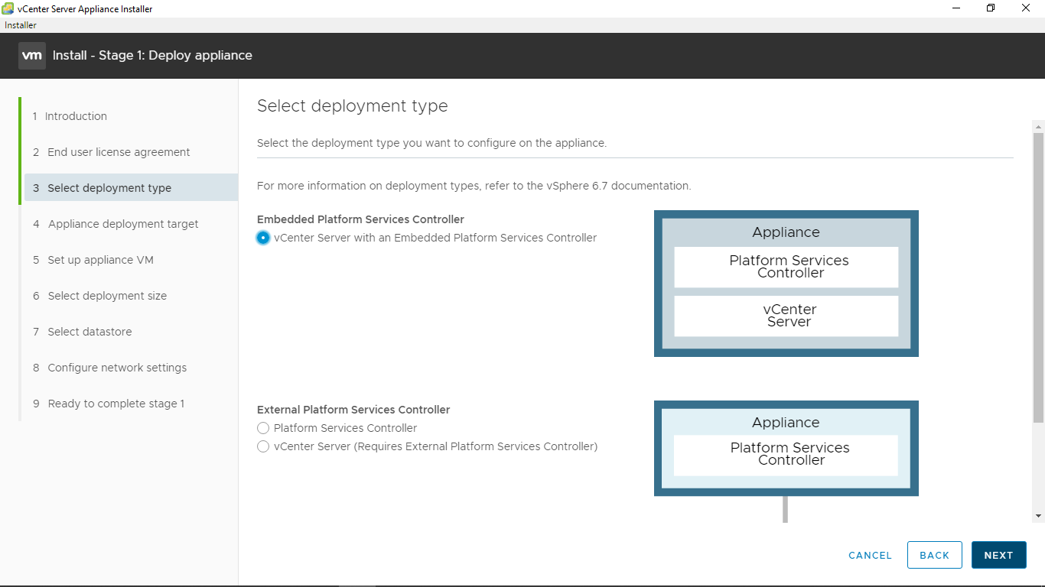Open Set up appliance VM step

pyautogui.click(x=100, y=260)
